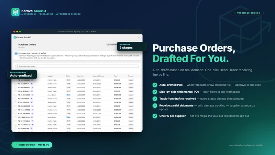Screen dimensions: 275x155
Task: Click the green check beside Receive partial shipments
Action: coord(155,106)
